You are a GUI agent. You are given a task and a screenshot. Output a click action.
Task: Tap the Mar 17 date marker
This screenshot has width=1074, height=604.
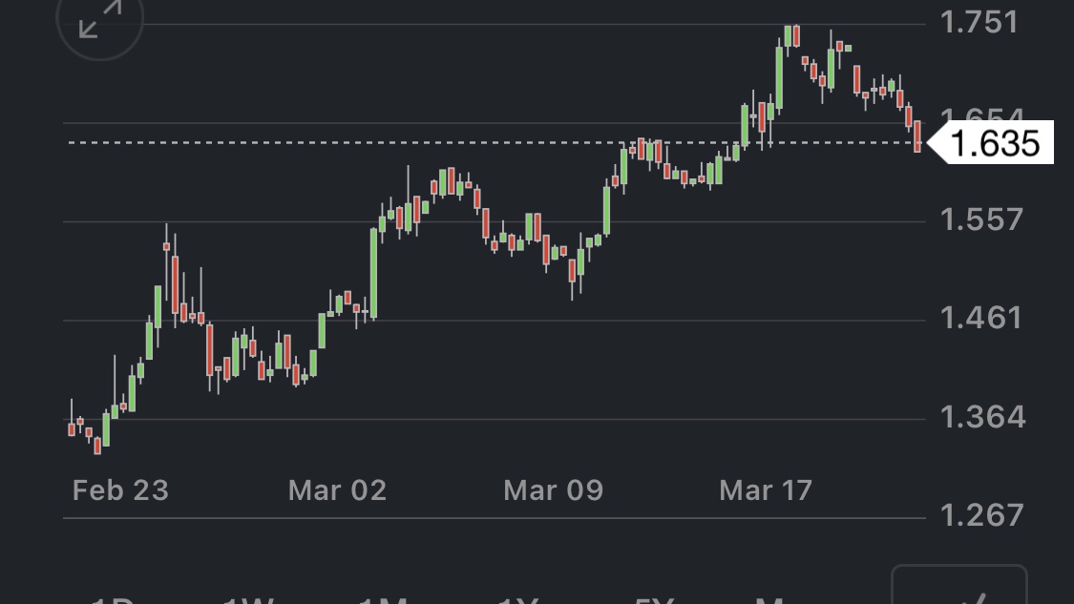(x=766, y=490)
